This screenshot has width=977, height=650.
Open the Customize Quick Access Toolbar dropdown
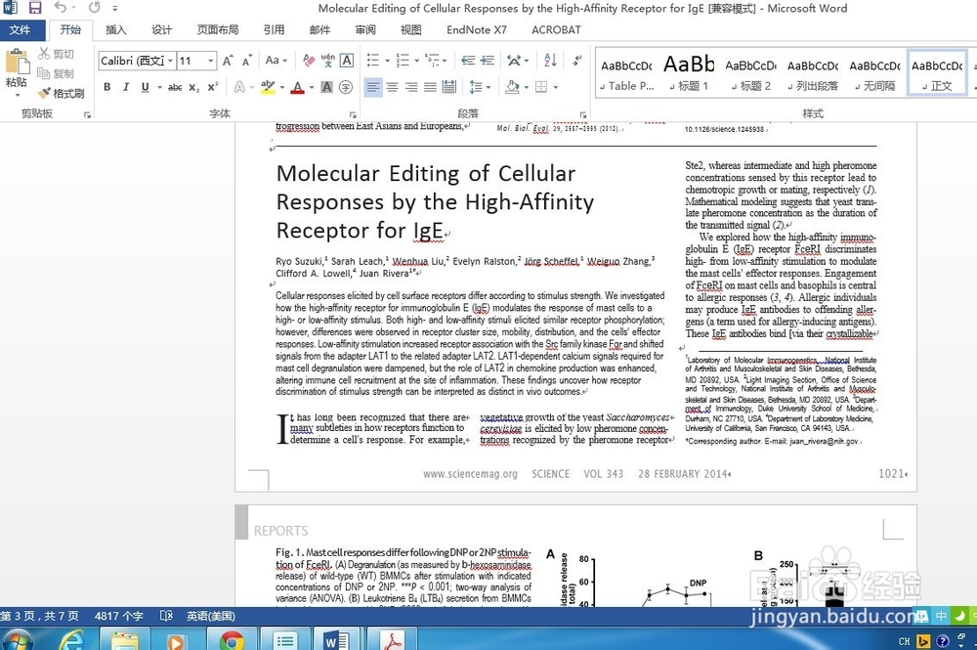(115, 9)
